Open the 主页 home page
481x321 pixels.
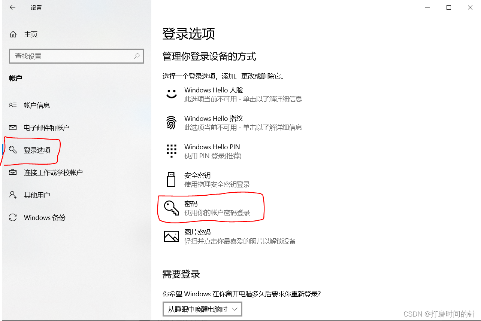(x=31, y=34)
